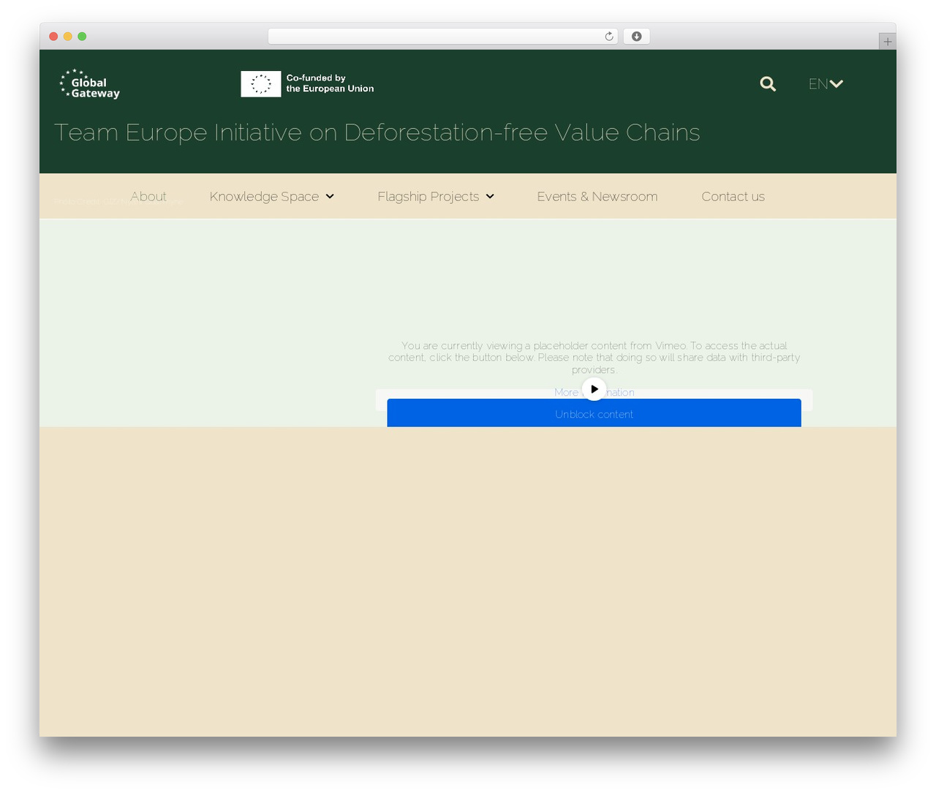
Task: Close the browser window with red button
Action: click(x=53, y=37)
